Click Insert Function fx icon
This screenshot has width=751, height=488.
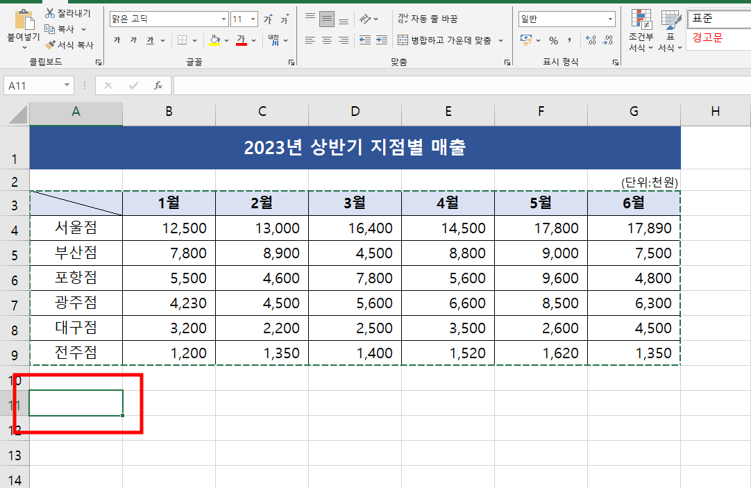point(158,85)
